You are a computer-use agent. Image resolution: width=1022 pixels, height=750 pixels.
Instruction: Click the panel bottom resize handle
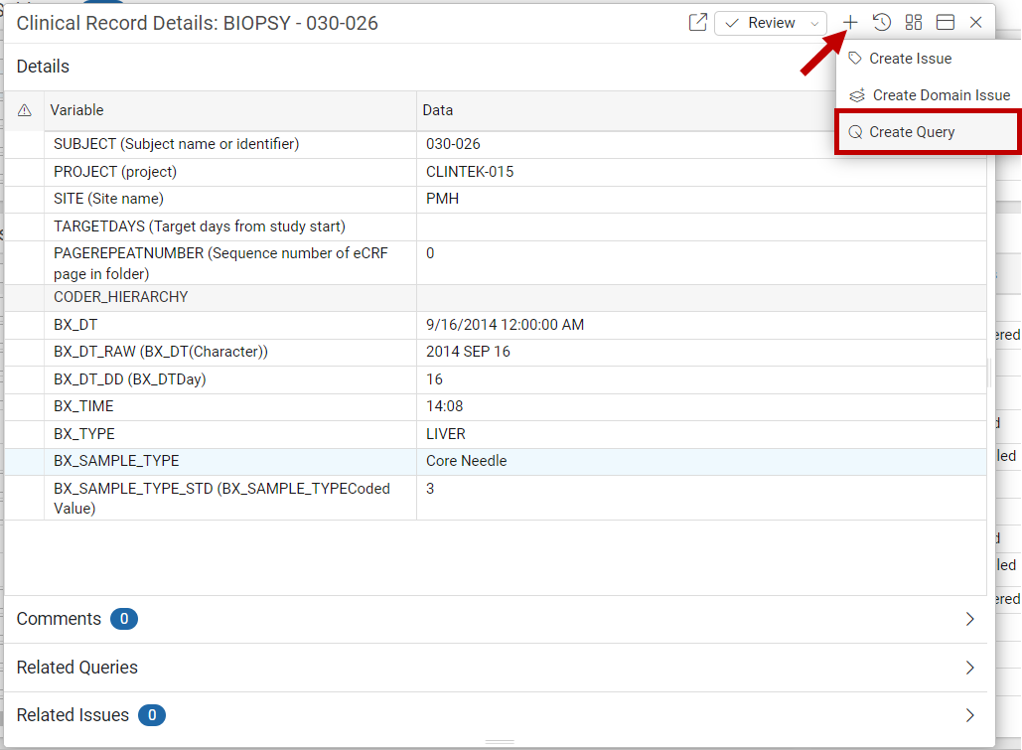coord(500,742)
